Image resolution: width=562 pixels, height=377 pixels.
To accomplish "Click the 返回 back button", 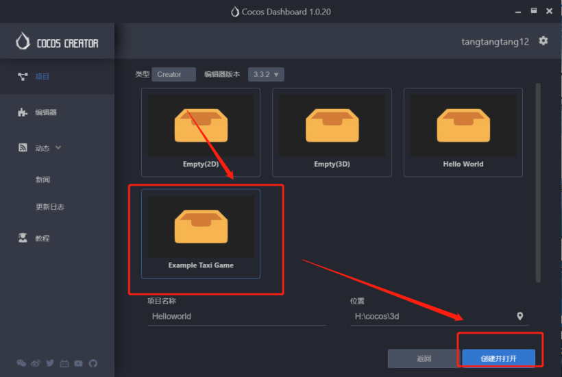I will (424, 358).
